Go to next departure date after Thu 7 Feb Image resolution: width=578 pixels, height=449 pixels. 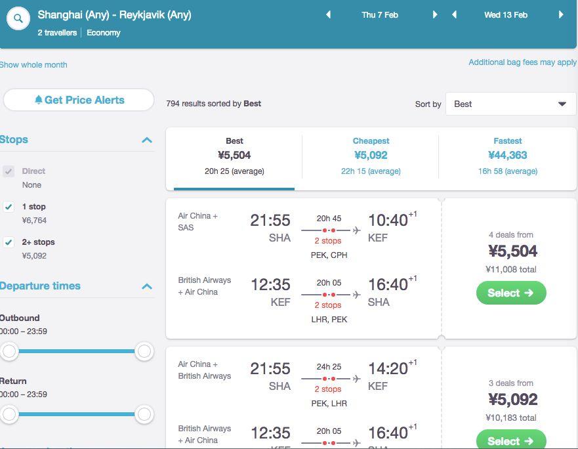[x=435, y=14]
